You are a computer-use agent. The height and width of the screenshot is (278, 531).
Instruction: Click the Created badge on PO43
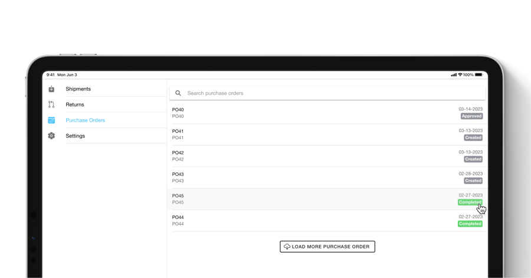click(473, 181)
